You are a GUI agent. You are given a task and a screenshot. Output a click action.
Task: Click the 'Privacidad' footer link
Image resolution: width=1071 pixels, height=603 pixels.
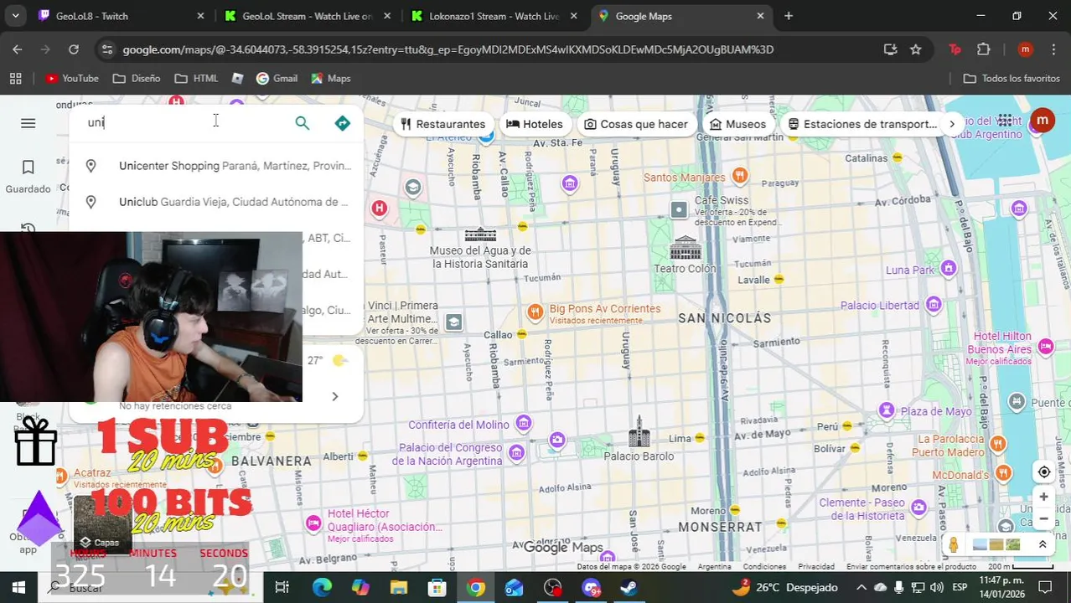click(816, 567)
